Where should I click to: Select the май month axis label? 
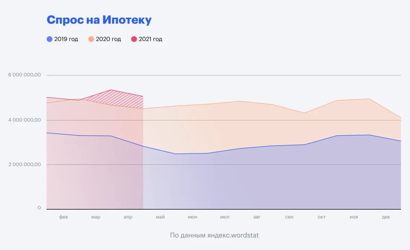[x=160, y=217]
